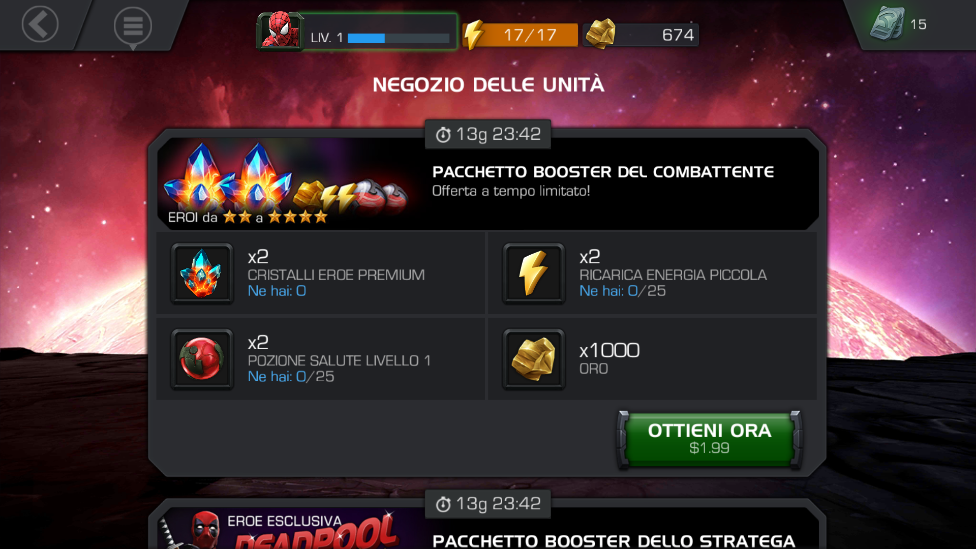Tap the back arrow icon
Image resolution: width=976 pixels, height=549 pixels.
40,24
